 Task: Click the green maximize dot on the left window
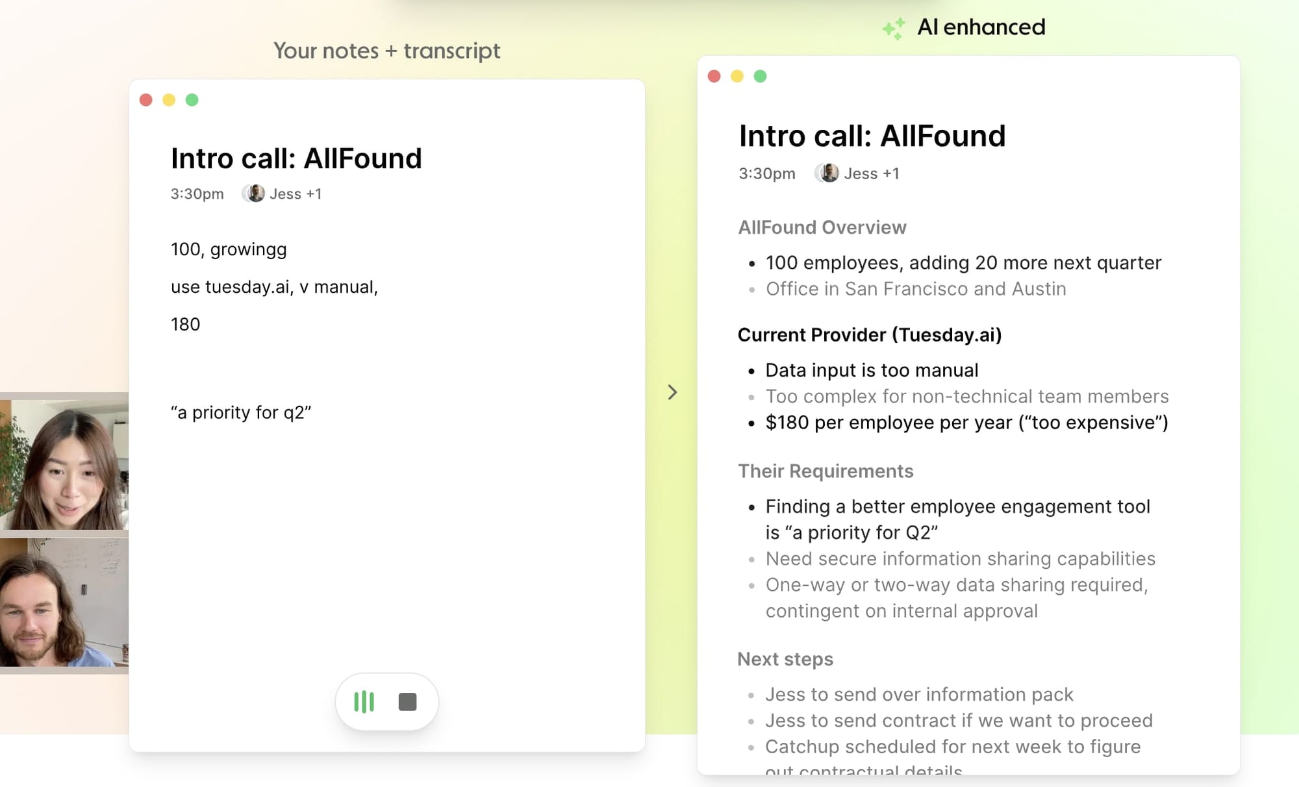192,100
